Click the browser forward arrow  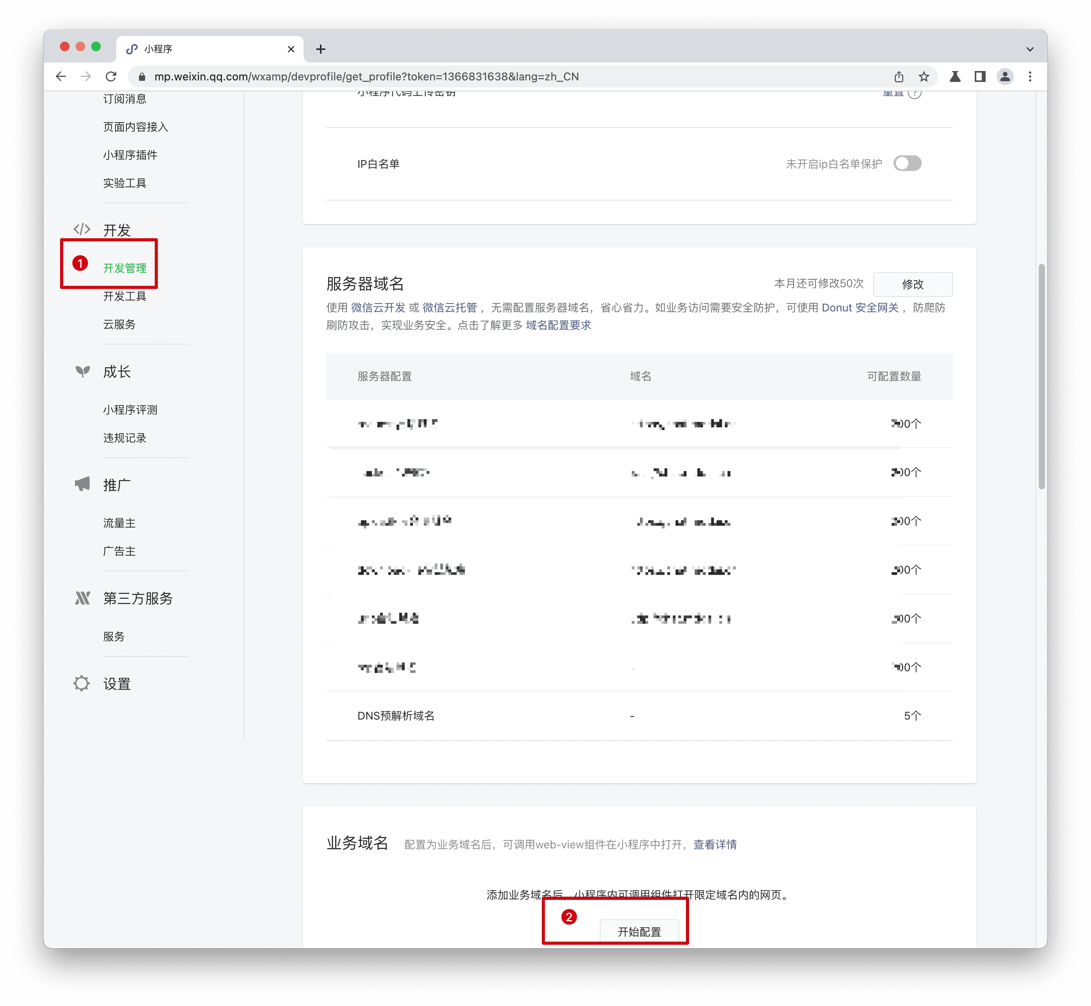coord(86,77)
